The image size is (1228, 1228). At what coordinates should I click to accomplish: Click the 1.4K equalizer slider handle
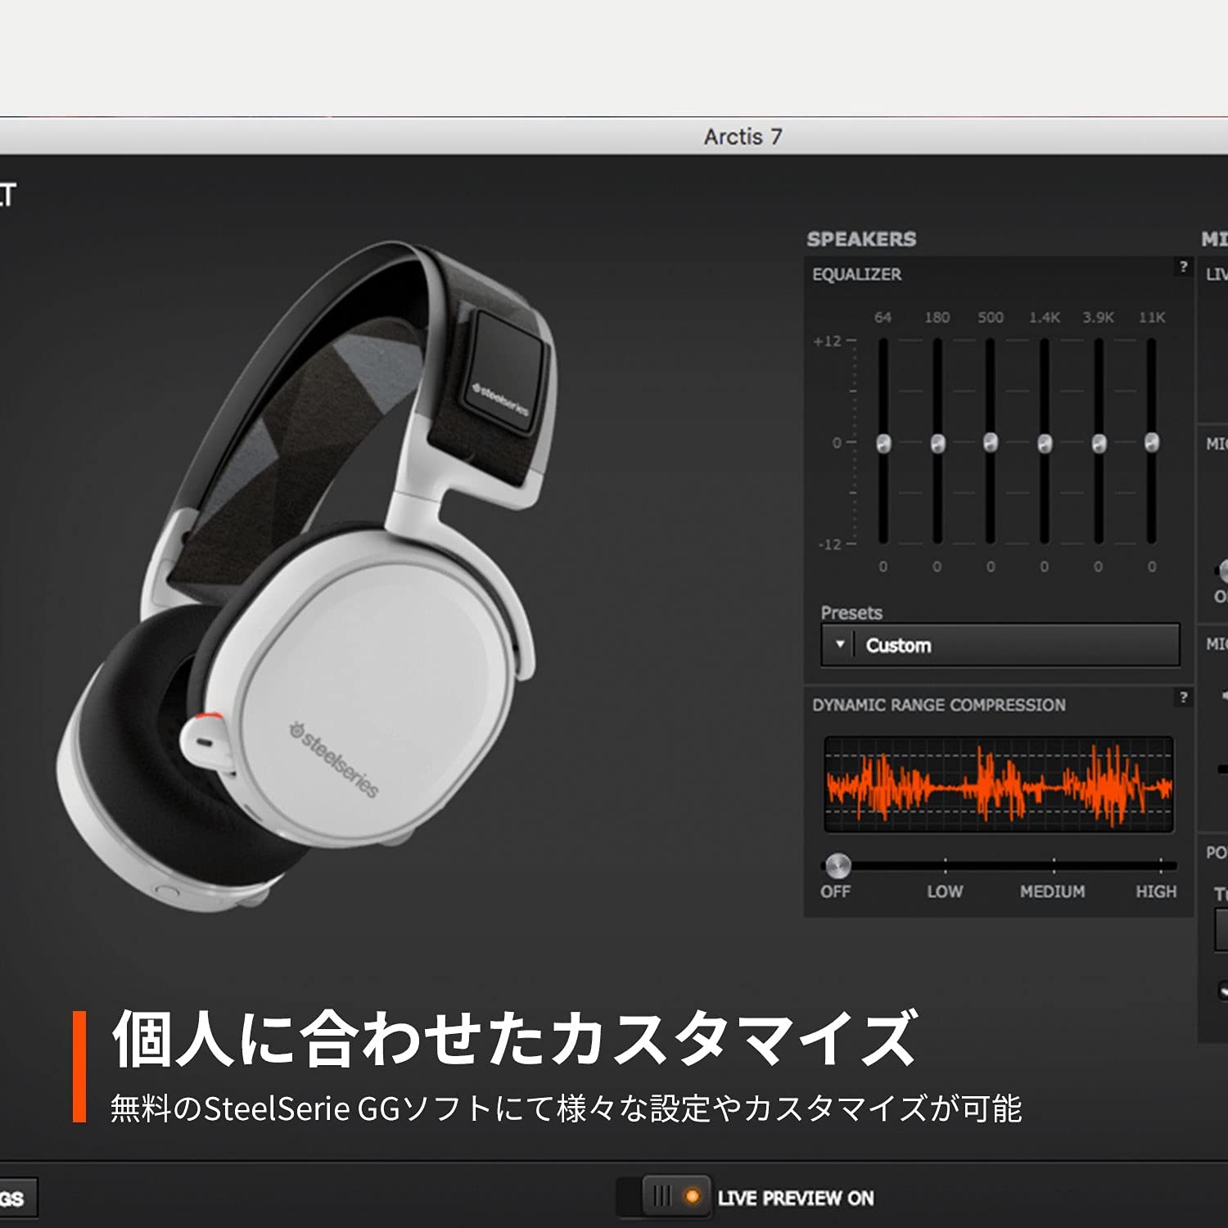(x=1045, y=443)
